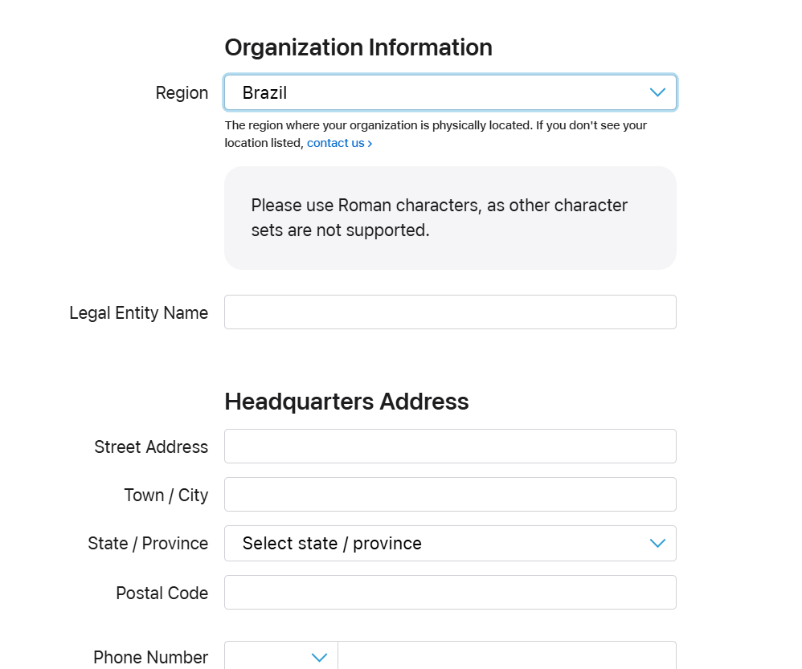Viewport: 802px width, 669px height.
Task: Click the 'Legal Entity Name' label
Action: [x=139, y=313]
